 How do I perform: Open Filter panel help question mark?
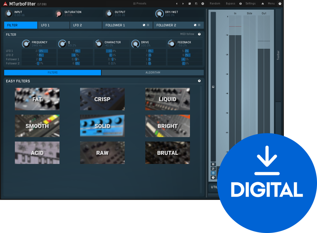point(199,34)
